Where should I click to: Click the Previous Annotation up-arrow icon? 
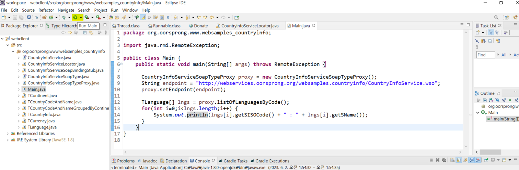[187, 17]
